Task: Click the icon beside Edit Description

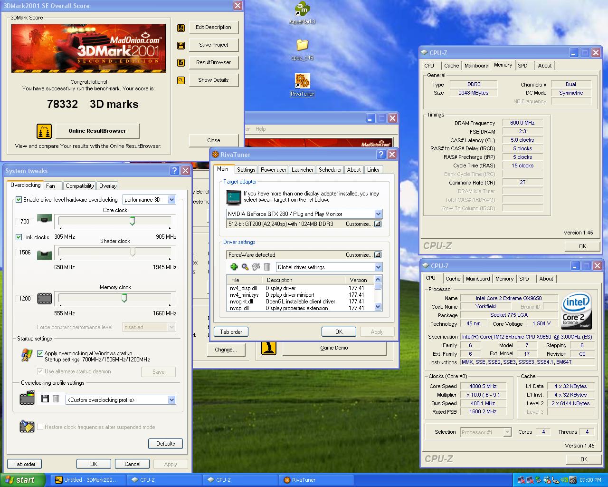Action: (180, 28)
